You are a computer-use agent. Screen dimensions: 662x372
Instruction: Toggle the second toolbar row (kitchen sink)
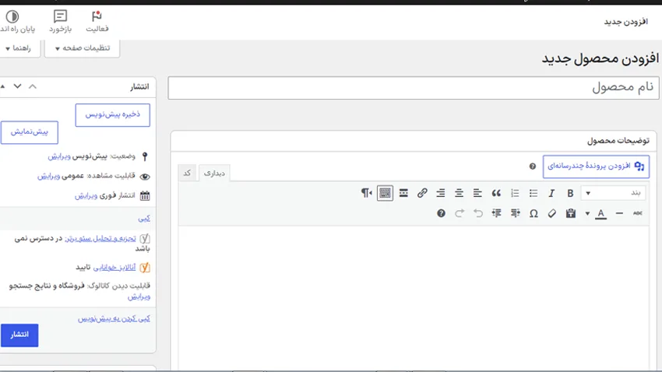point(385,193)
